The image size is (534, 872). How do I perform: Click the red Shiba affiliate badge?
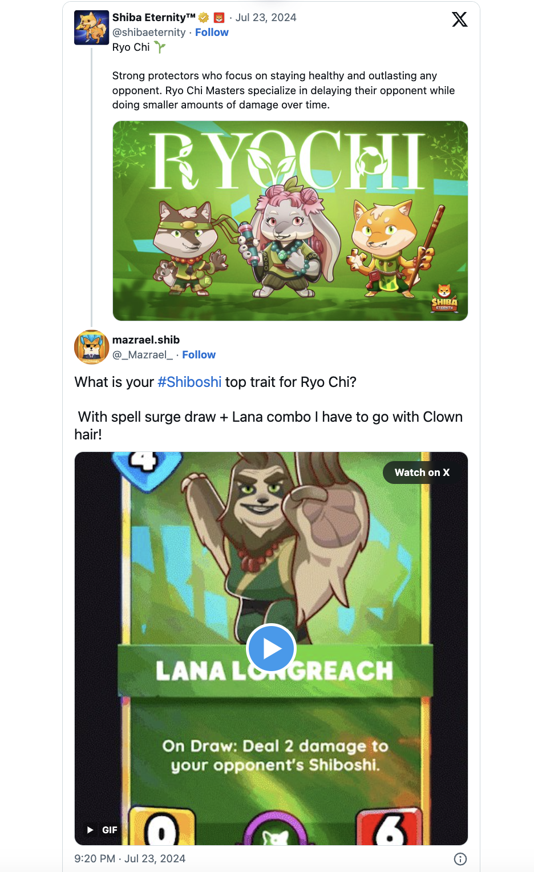pyautogui.click(x=219, y=18)
